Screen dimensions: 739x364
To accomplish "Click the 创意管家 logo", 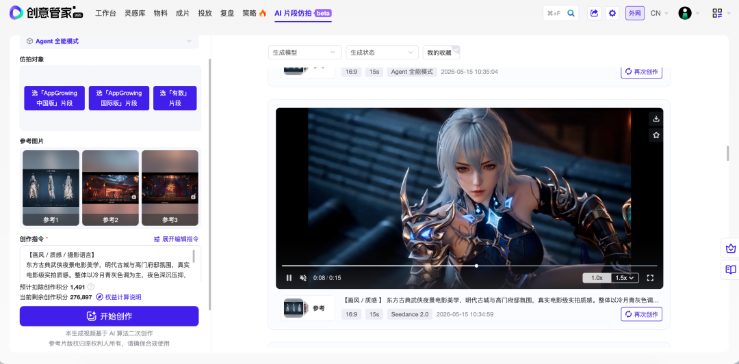I will (x=47, y=13).
